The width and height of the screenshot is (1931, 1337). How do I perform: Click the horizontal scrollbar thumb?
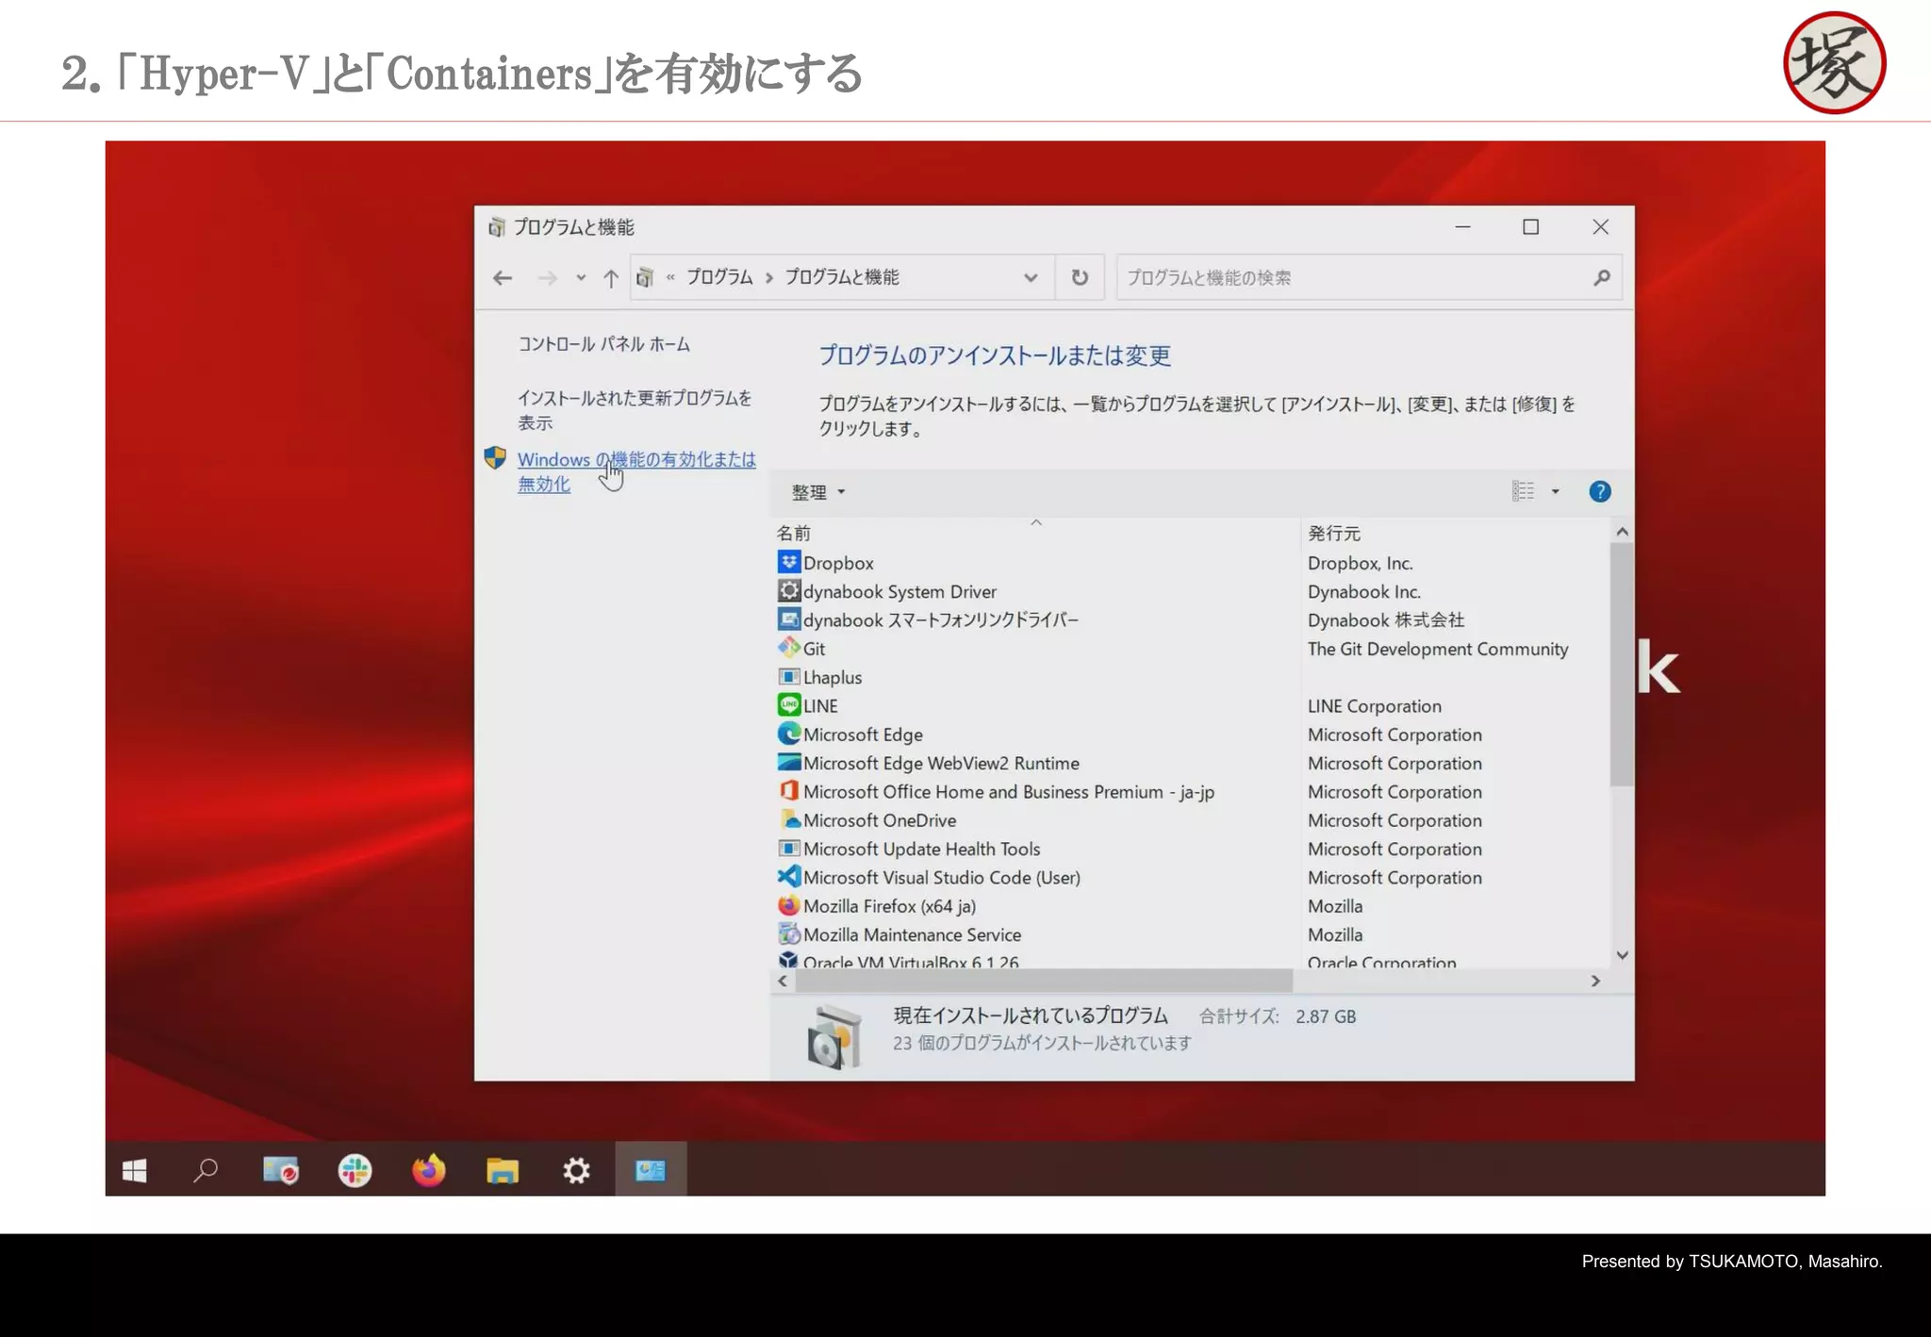[1044, 981]
